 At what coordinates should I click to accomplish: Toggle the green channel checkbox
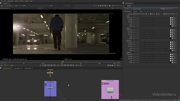(x=151, y=14)
